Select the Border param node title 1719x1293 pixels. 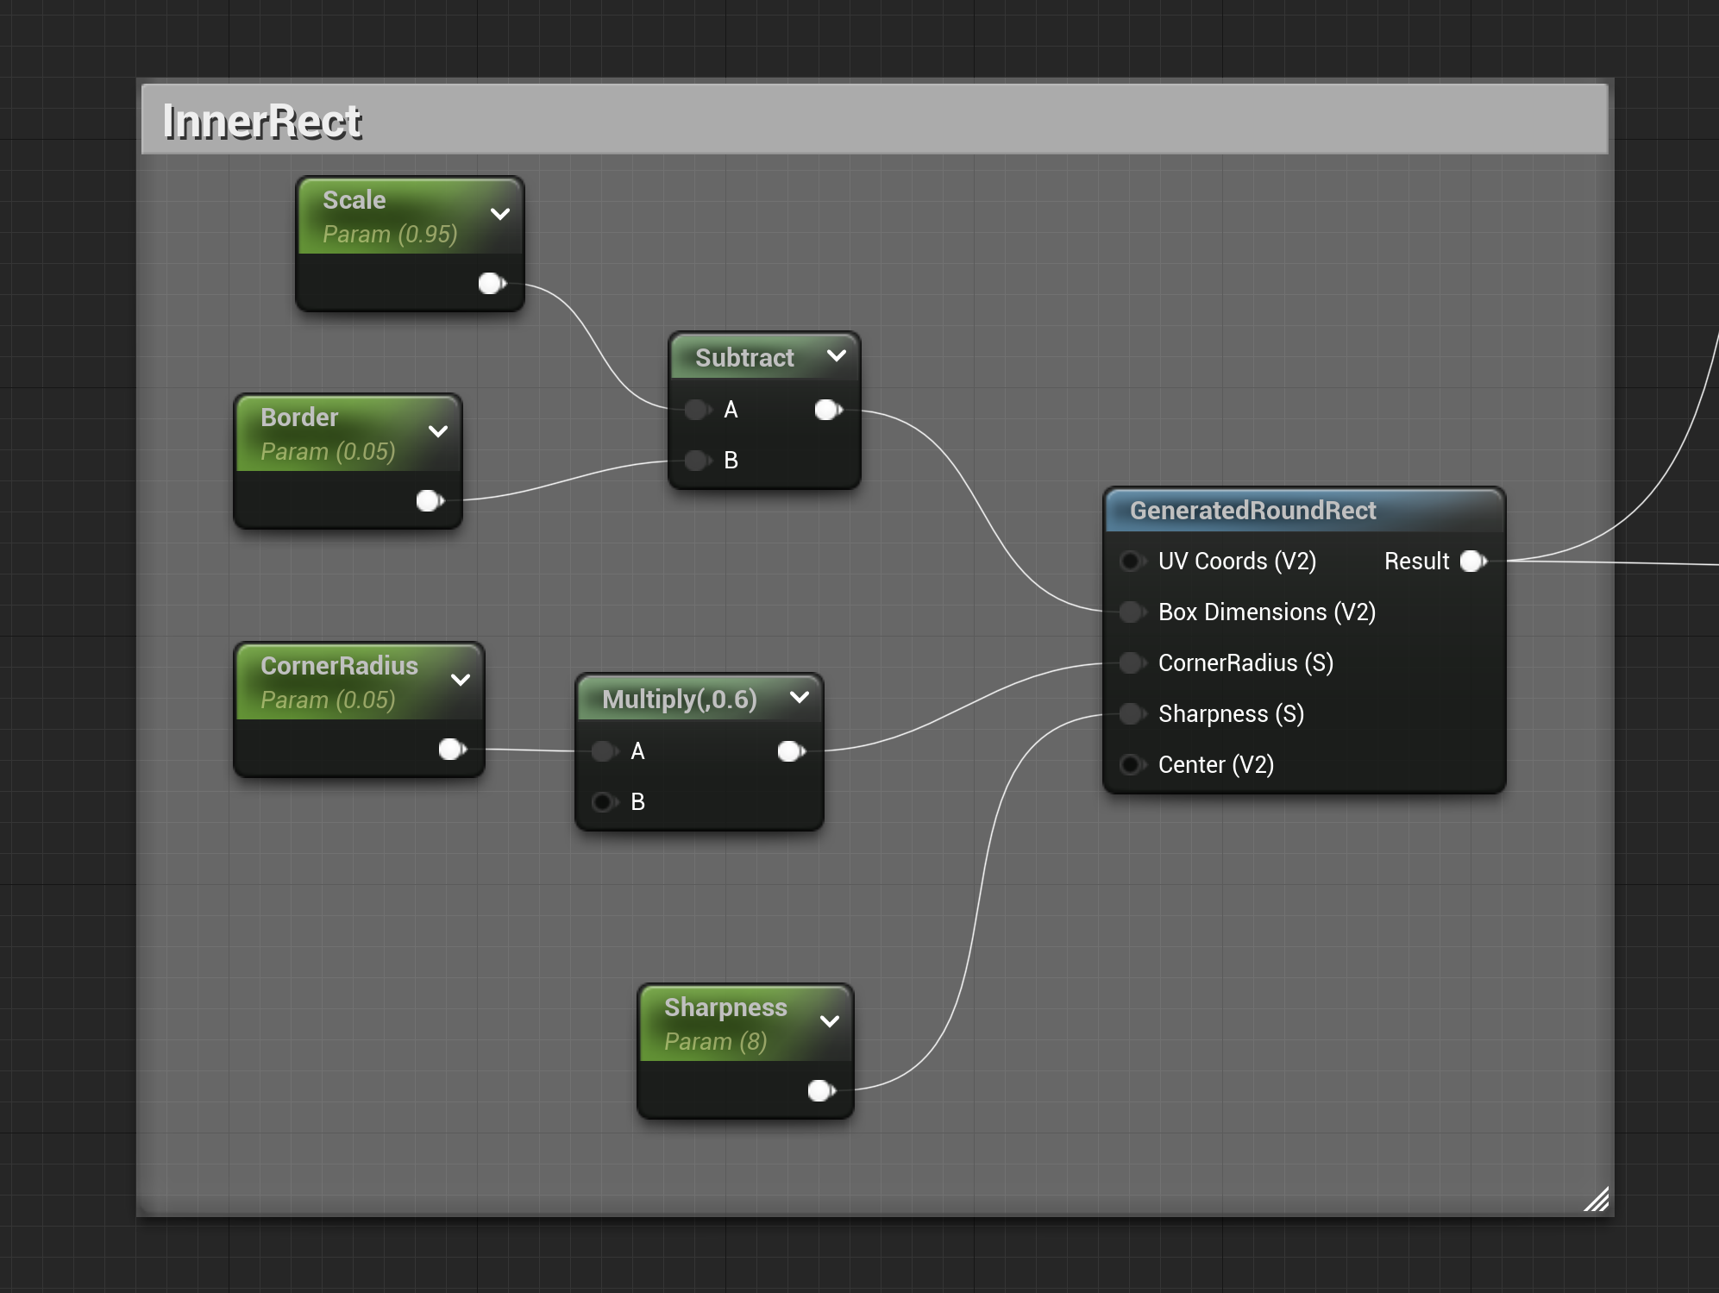pyautogui.click(x=299, y=417)
